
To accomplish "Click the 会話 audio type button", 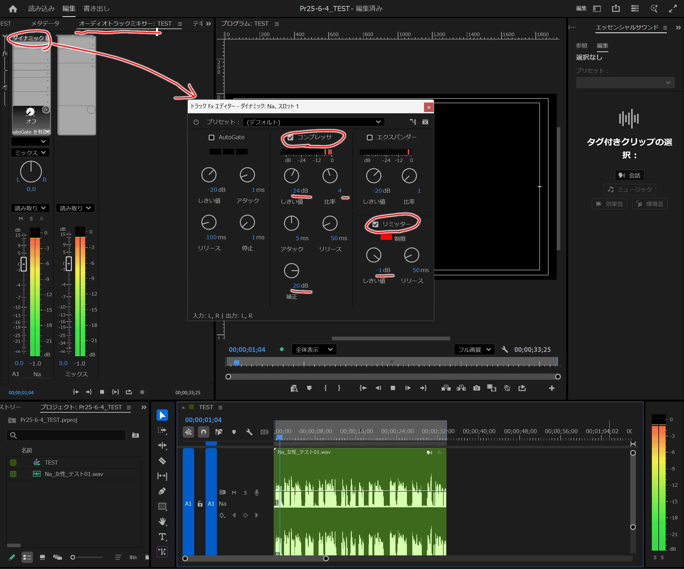I will (629, 175).
